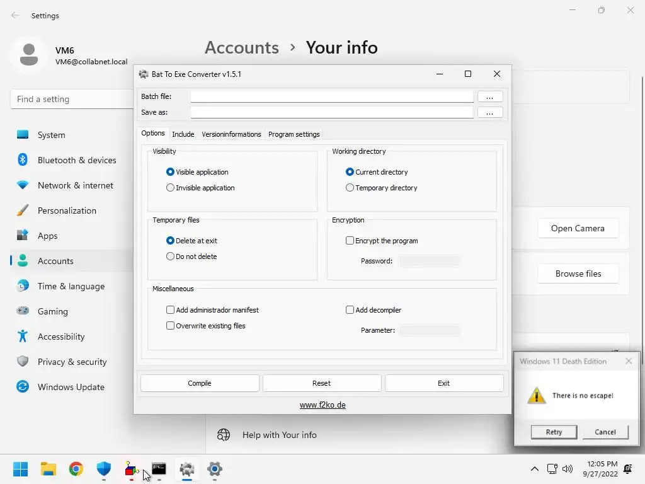
Task: Launch Google Chrome from the taskbar
Action: click(x=76, y=469)
